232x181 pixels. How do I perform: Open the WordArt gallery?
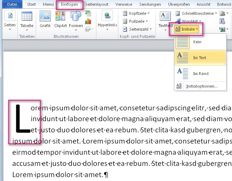188,21
